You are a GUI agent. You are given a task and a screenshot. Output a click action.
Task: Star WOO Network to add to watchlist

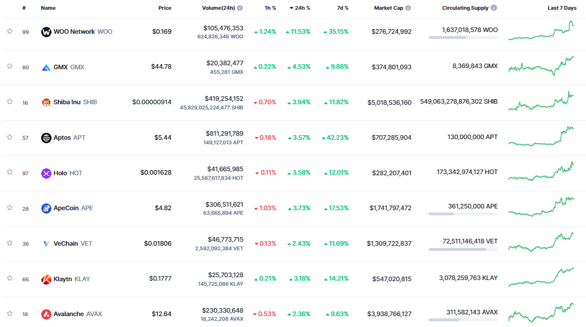10,31
